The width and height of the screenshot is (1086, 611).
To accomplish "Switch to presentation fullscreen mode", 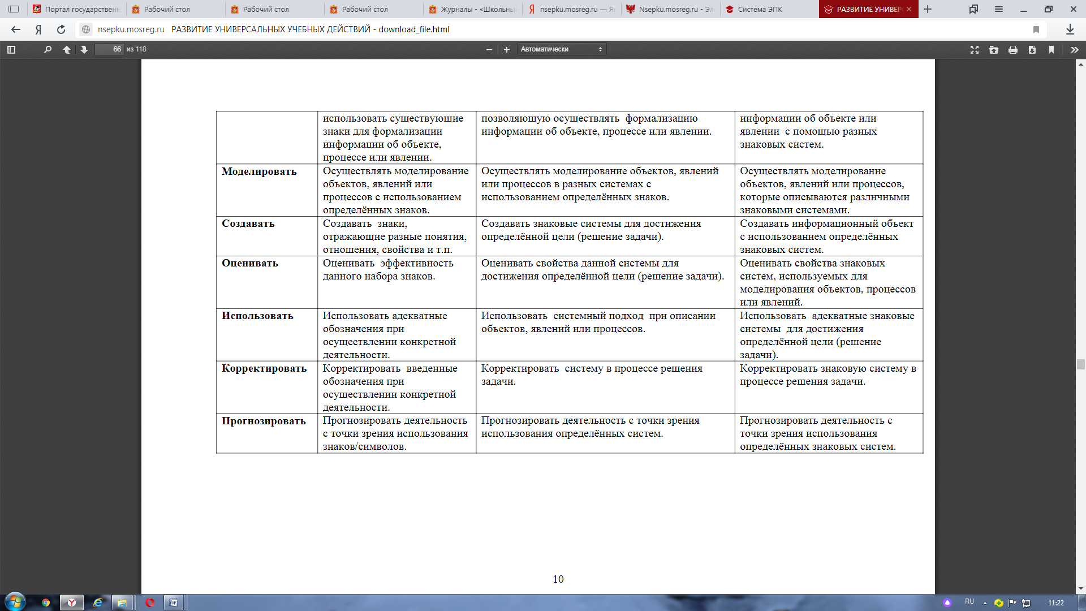I will tap(975, 49).
